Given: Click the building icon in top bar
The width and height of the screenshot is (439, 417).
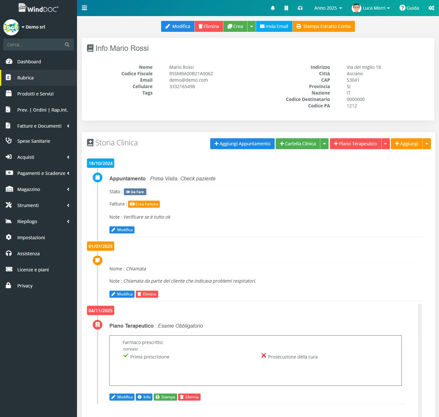Looking at the screenshot, I should click(x=286, y=8).
